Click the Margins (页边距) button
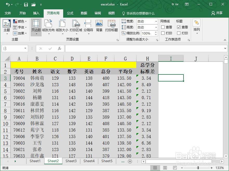This screenshot has width=229, height=171. pyautogui.click(x=36, y=28)
